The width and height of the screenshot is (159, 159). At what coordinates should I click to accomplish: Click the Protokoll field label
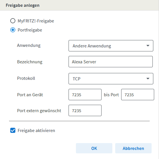coord(26,78)
